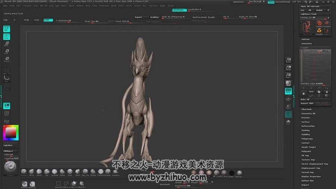Pick the Move brush
Screen dimensions: 336x189
coord(31,172)
